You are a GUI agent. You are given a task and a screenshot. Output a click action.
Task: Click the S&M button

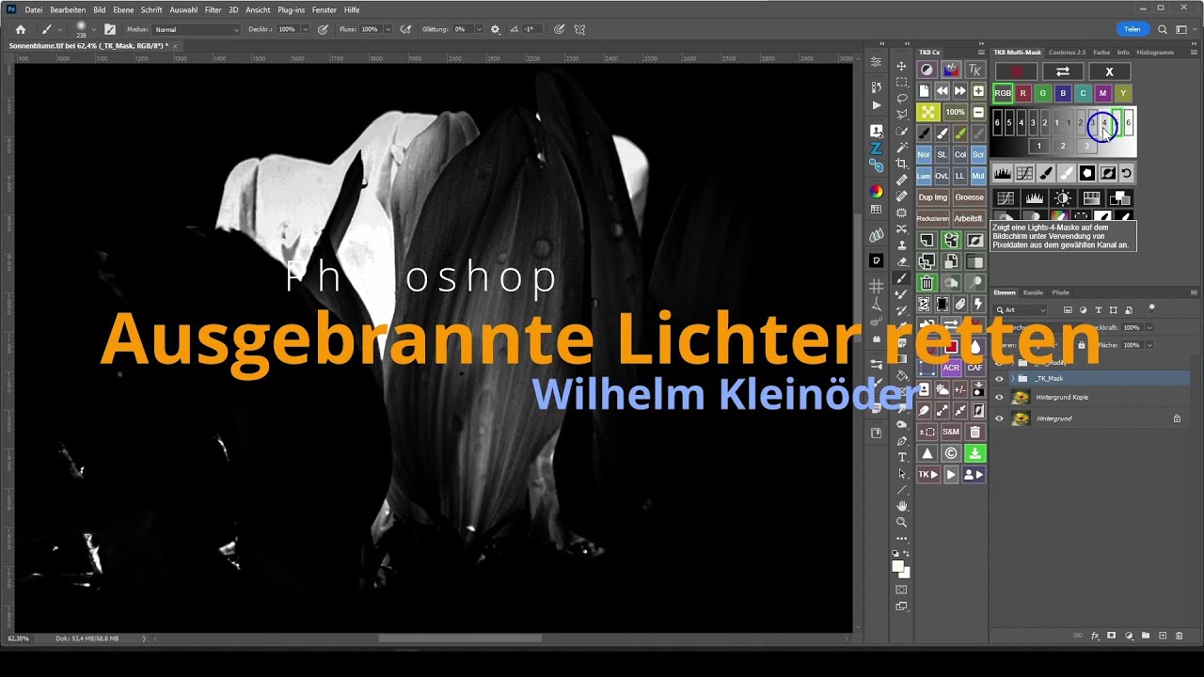(951, 432)
